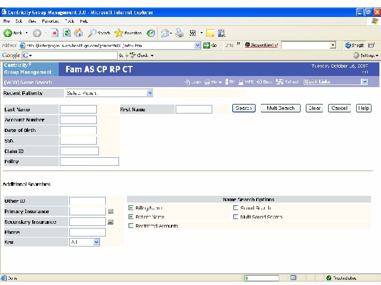Image resolution: width=381 pixels, height=285 pixels.
Task: Open the View menu
Action: point(32,21)
